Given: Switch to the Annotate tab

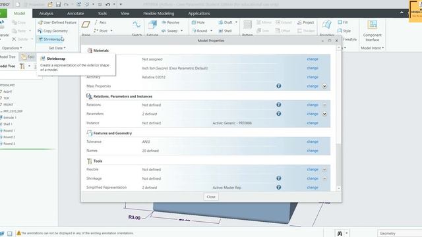Looking at the screenshot, I should coord(75,13).
